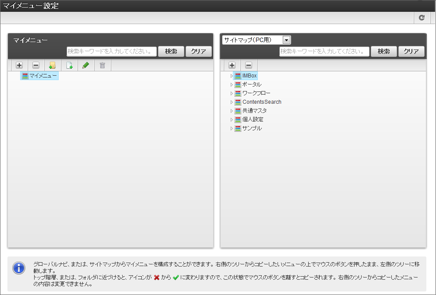Select the ポータル label in sitemap

[x=252, y=84]
